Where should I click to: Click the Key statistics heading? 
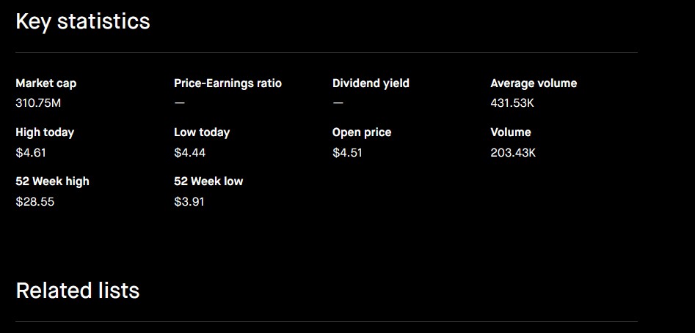click(83, 22)
